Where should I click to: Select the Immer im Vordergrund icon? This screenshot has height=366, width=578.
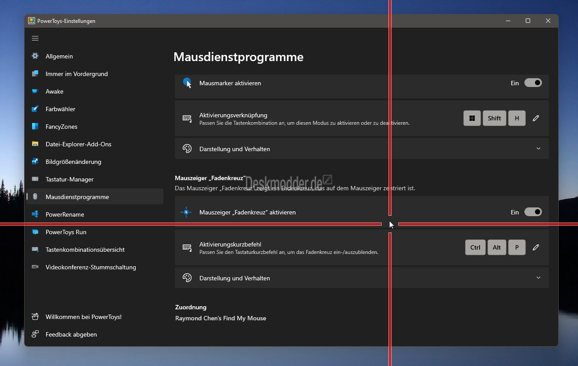[x=35, y=74]
